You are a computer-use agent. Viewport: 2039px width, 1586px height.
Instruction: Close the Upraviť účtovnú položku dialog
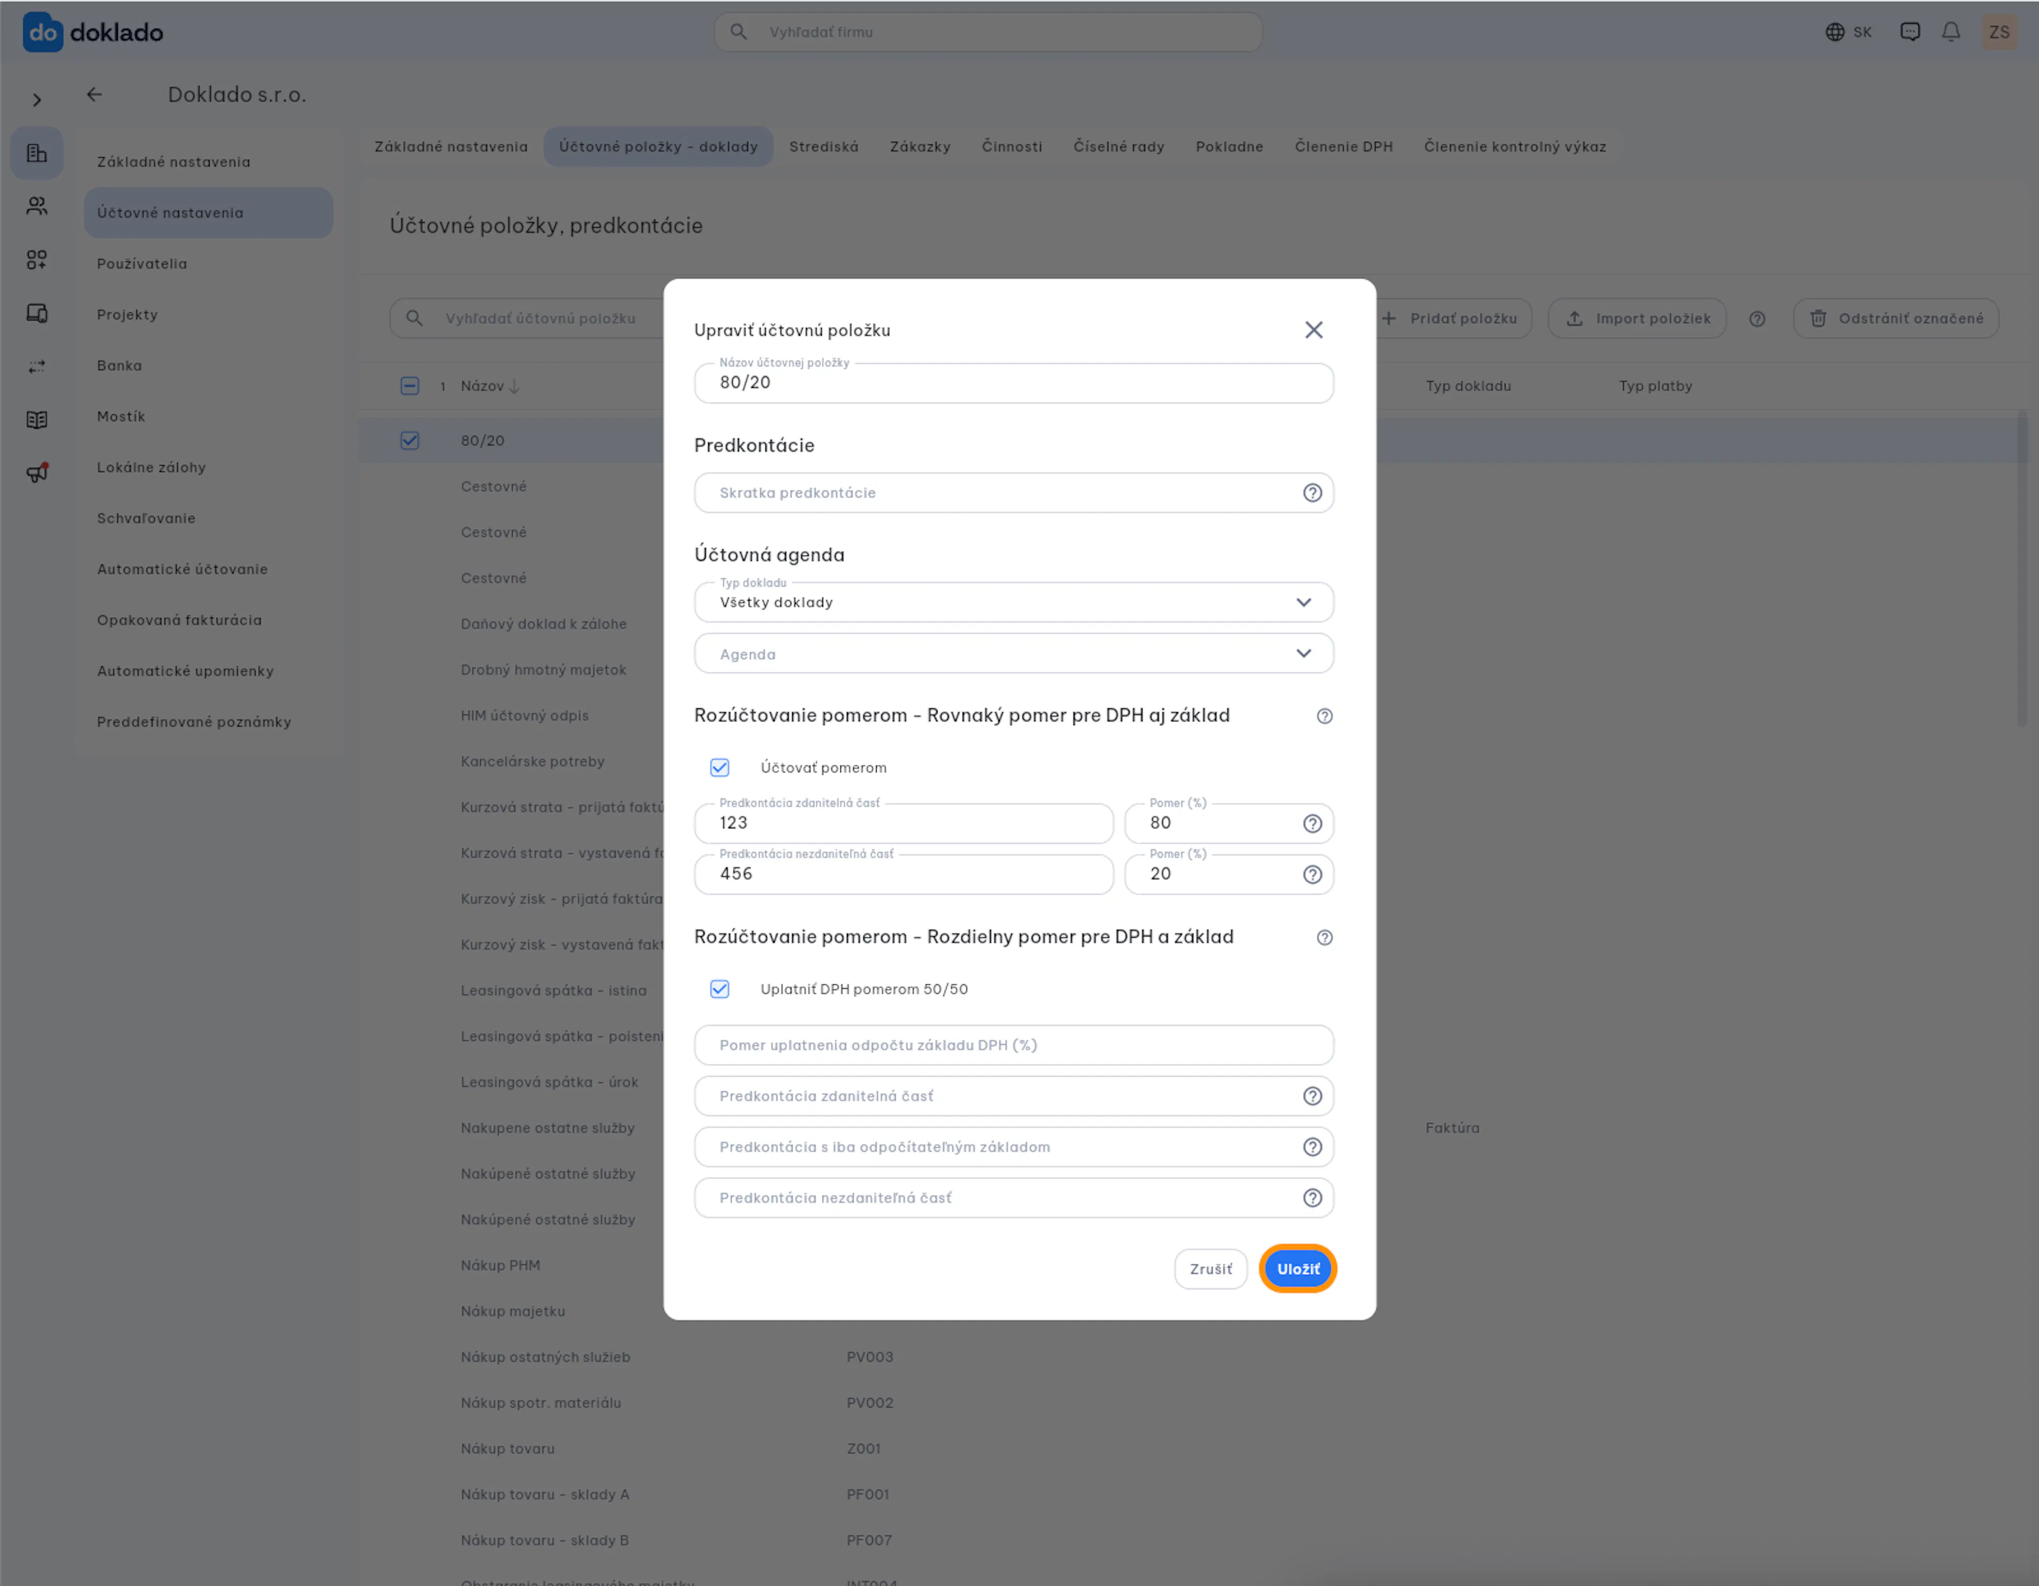coord(1314,330)
